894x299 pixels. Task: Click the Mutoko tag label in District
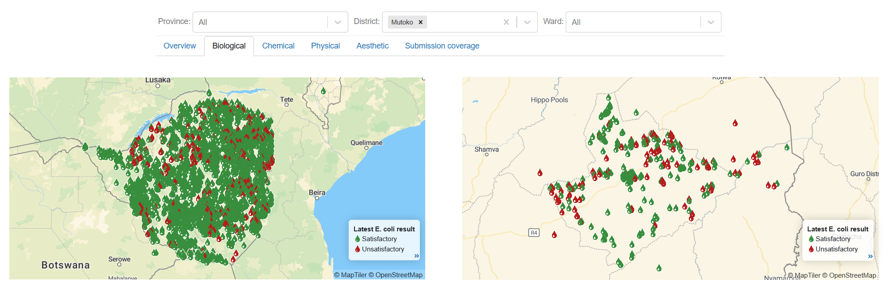402,22
